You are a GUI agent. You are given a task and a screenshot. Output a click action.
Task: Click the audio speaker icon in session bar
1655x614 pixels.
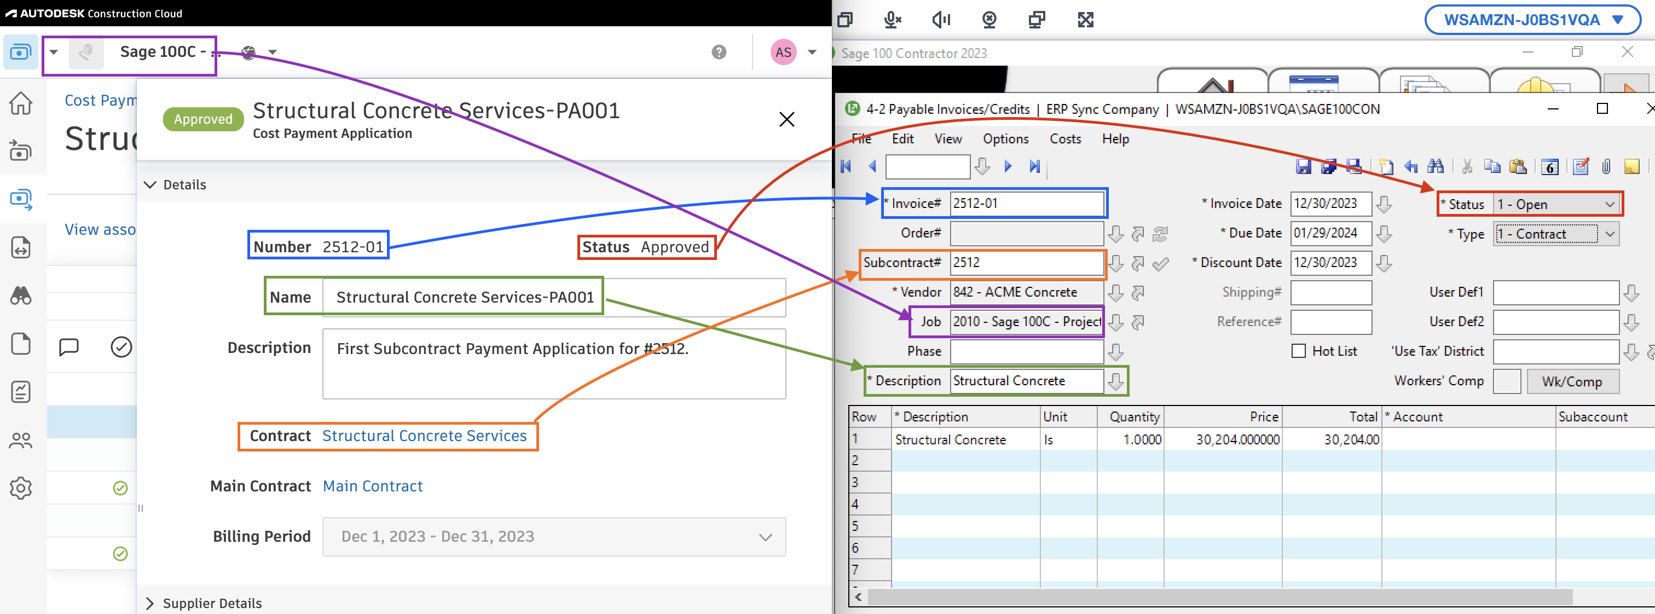tap(941, 19)
